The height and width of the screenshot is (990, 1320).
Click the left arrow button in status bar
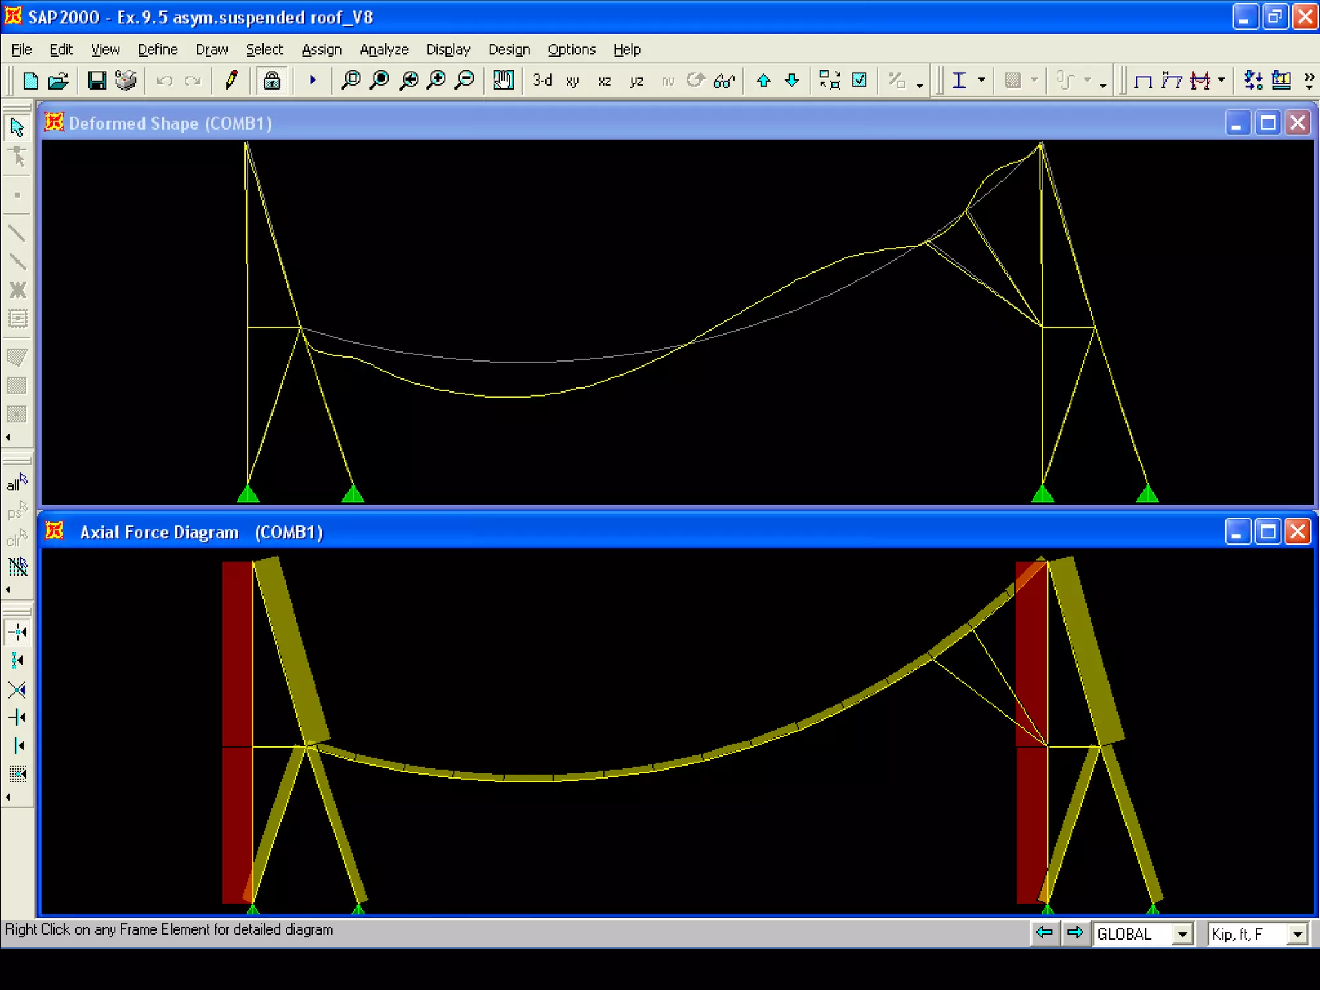click(1044, 933)
